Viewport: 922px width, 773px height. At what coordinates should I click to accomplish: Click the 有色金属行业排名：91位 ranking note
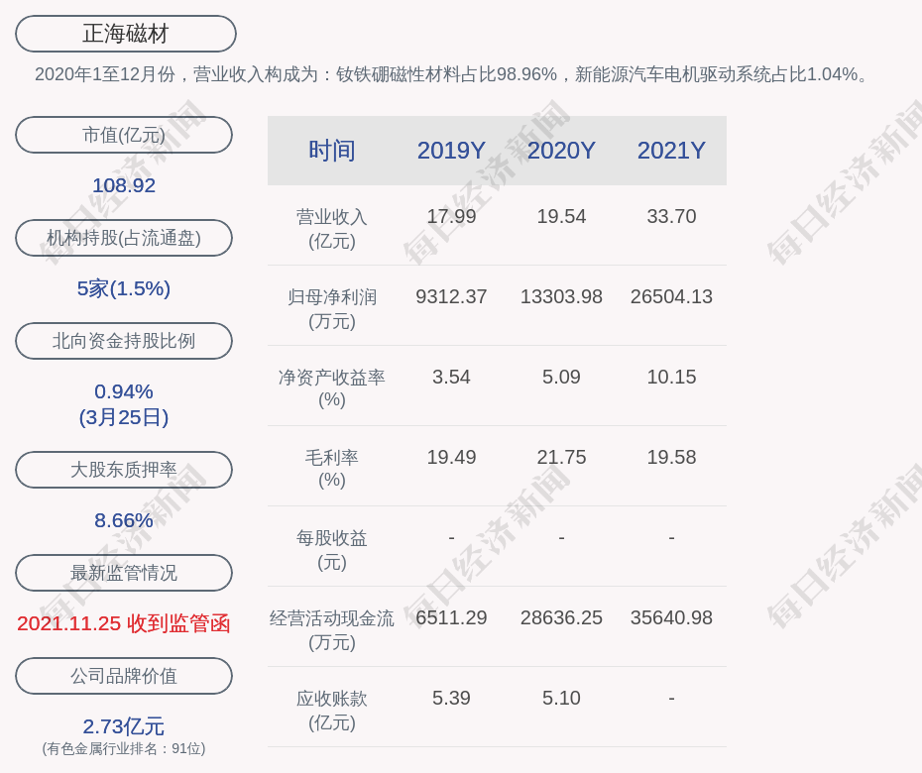(x=124, y=748)
